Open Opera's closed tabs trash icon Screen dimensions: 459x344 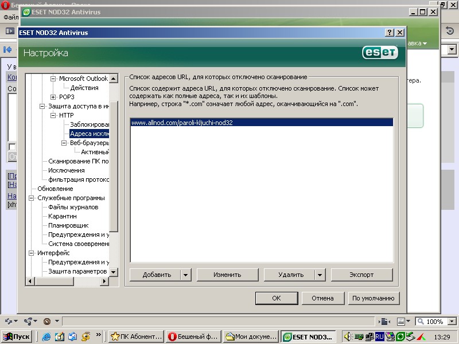tap(449, 30)
